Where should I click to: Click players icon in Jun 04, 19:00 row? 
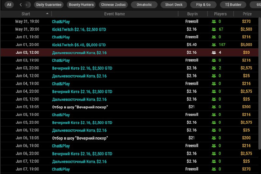[x=214, y=84]
